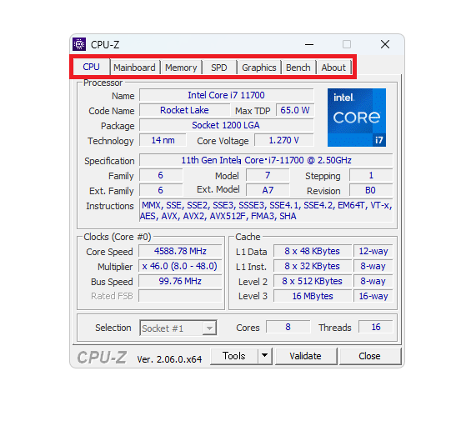The image size is (461, 431).
Task: Click the Model value 7
Action: tap(268, 175)
